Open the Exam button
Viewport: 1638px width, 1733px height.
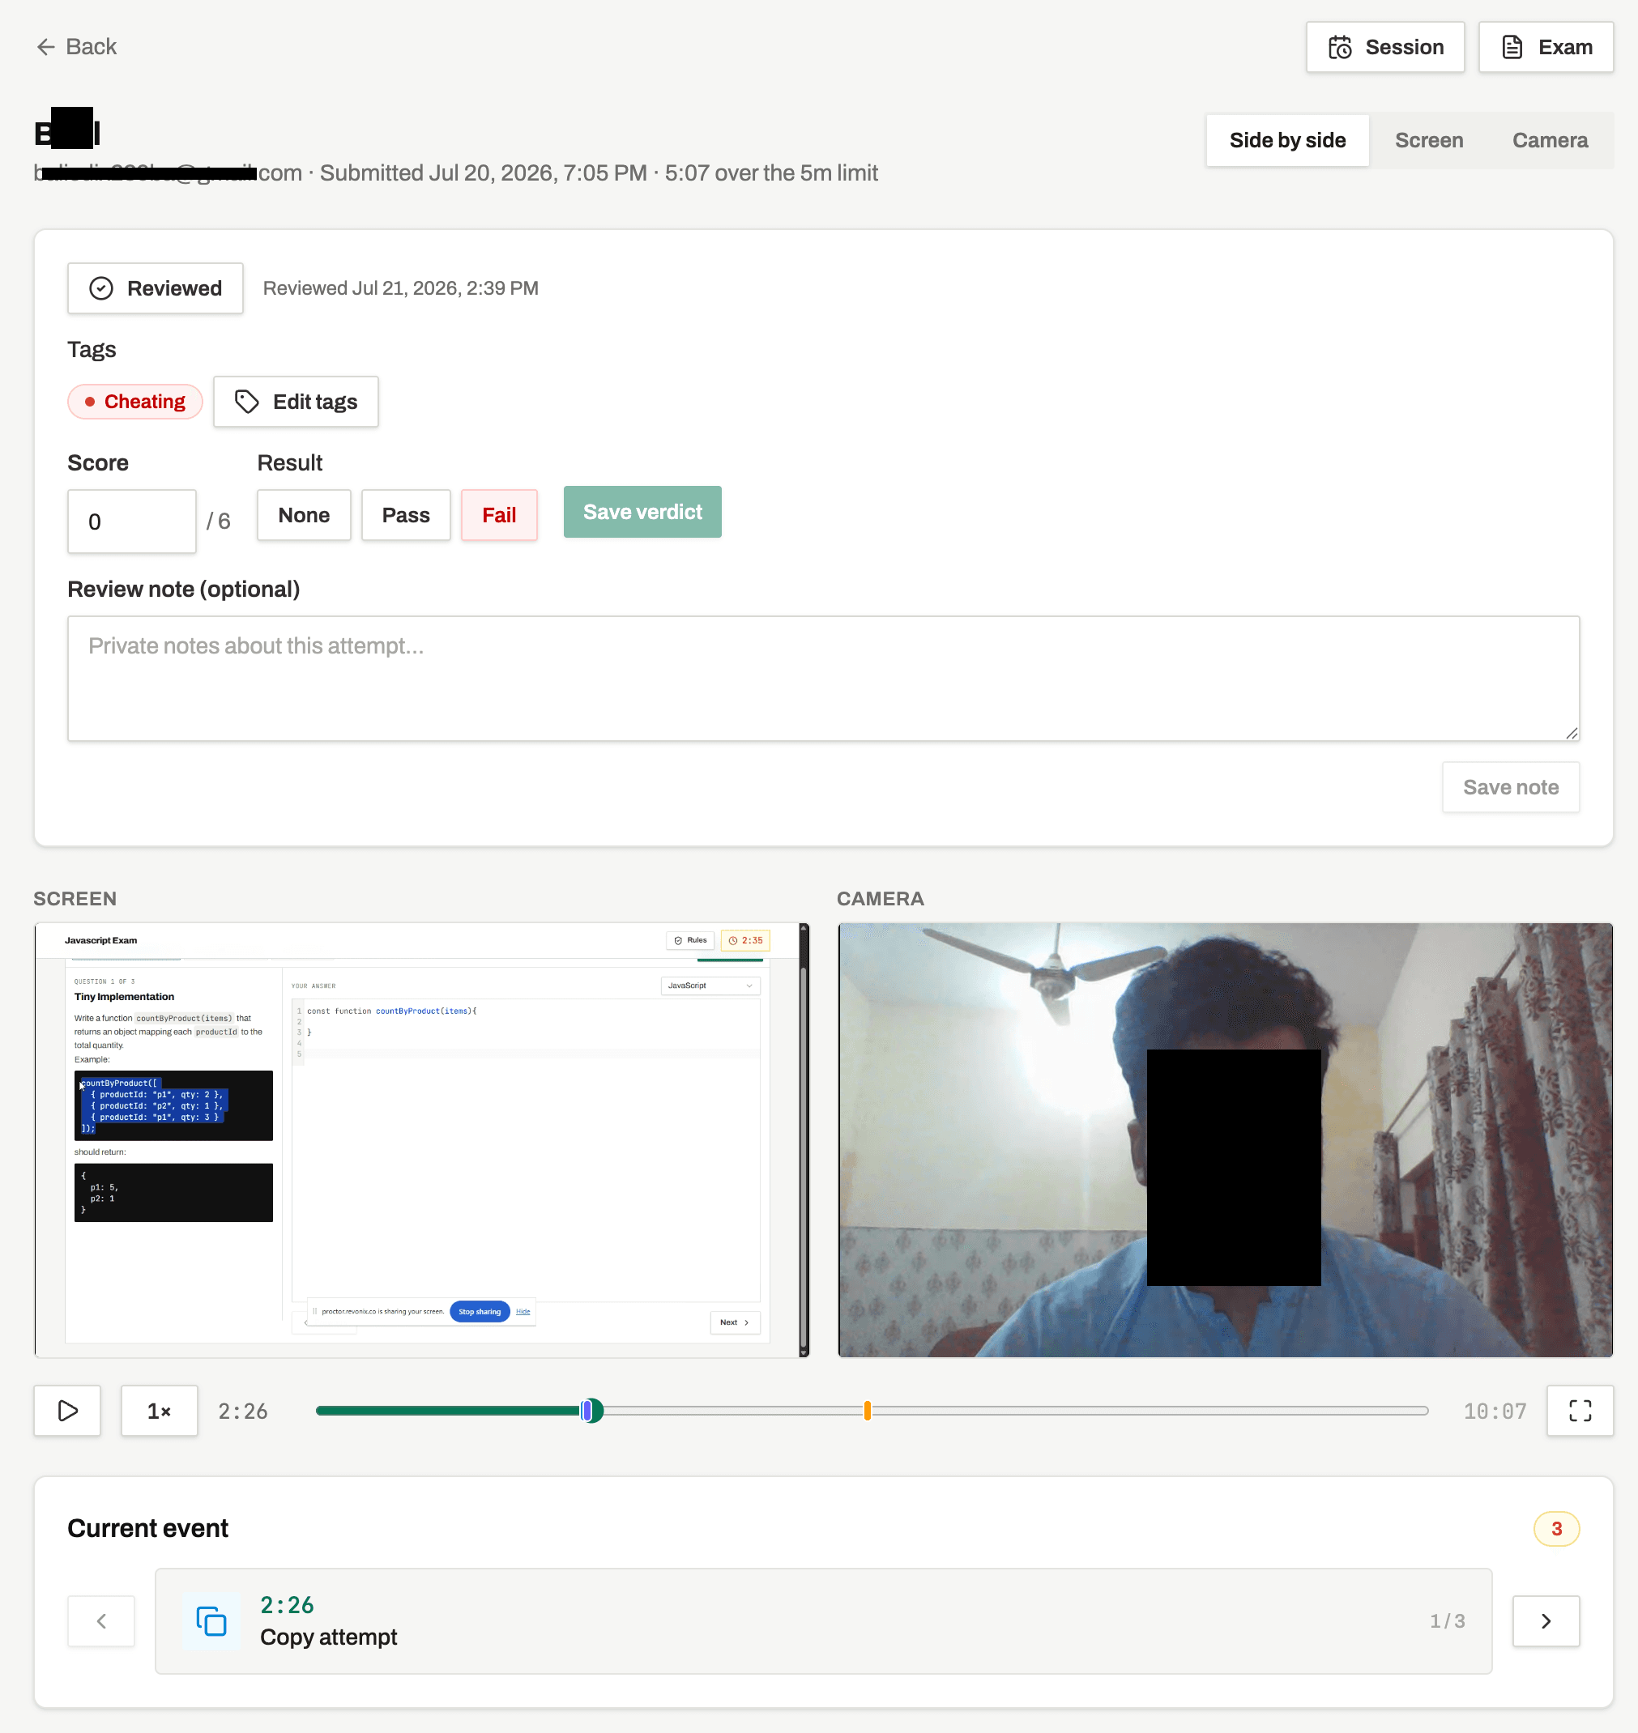tap(1546, 47)
